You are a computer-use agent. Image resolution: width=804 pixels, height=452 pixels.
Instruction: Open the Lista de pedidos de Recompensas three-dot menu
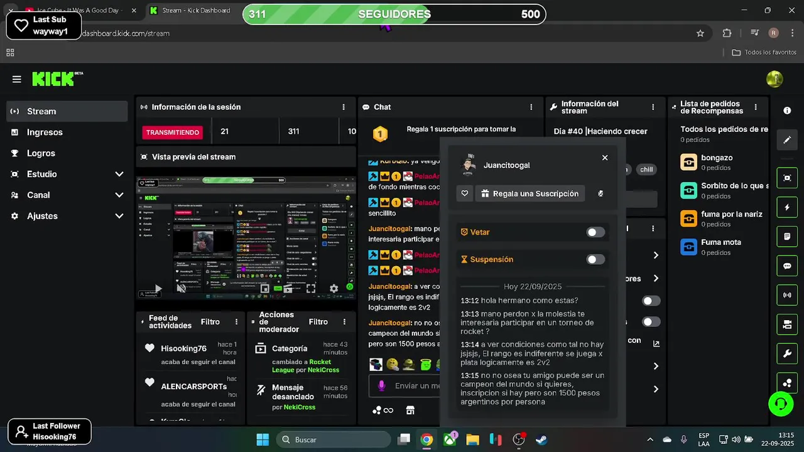(756, 107)
